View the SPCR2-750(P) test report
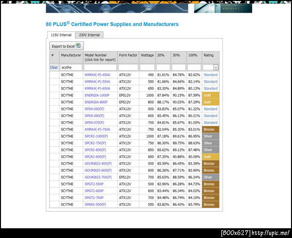This screenshot has height=238, width=292. click(x=95, y=143)
